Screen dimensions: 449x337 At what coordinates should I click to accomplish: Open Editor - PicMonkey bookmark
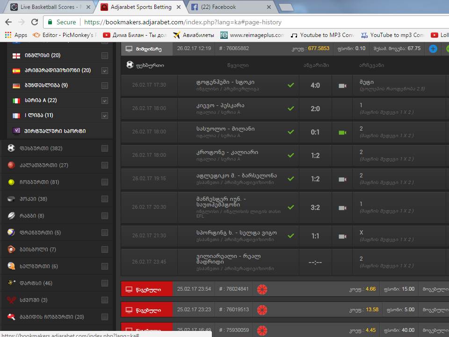tap(65, 35)
